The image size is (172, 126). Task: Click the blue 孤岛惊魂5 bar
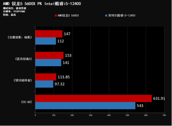coord(48,63)
